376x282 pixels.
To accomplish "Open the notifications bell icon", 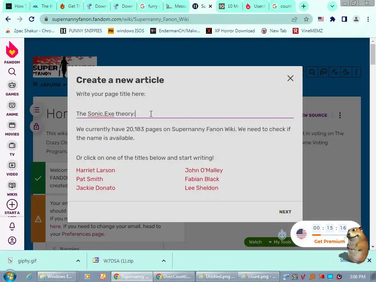I will click(x=12, y=226).
